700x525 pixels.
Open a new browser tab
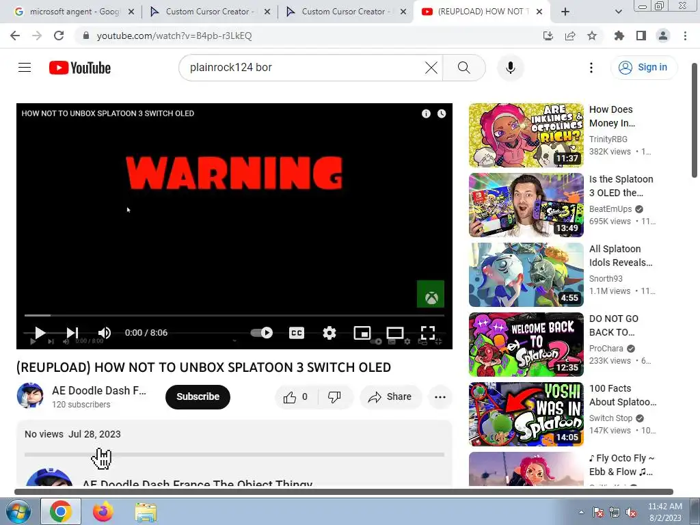(x=565, y=12)
